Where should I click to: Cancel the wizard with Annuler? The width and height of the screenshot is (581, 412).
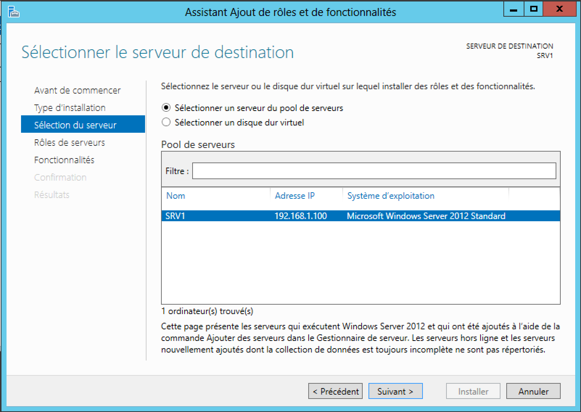(x=533, y=391)
